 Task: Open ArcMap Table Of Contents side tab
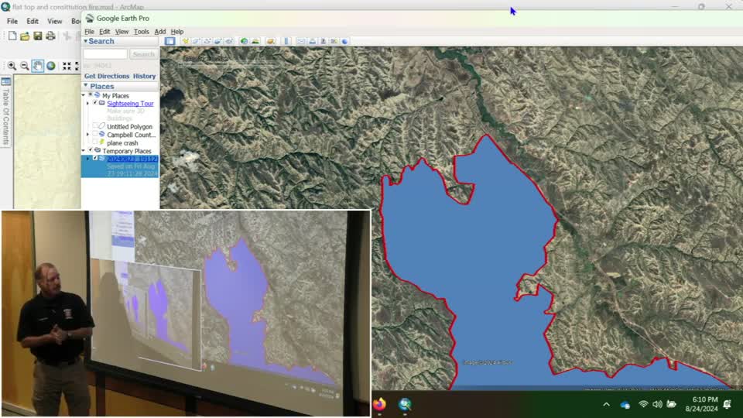[5, 111]
